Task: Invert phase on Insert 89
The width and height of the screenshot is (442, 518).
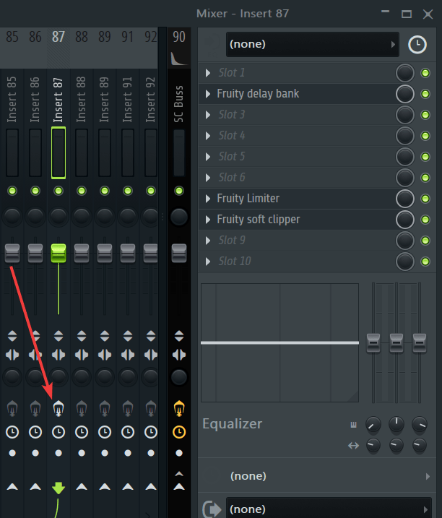Action: (x=105, y=336)
